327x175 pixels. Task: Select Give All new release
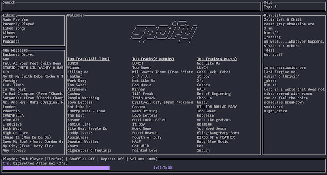[11, 120]
